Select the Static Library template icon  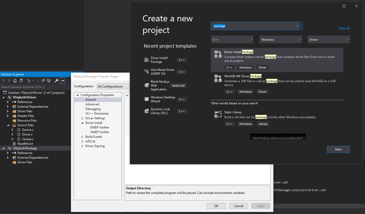click(218, 114)
